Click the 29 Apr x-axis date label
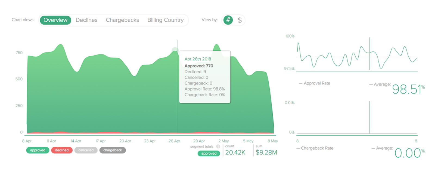Viewport: 435px width, 182px height. [199, 141]
